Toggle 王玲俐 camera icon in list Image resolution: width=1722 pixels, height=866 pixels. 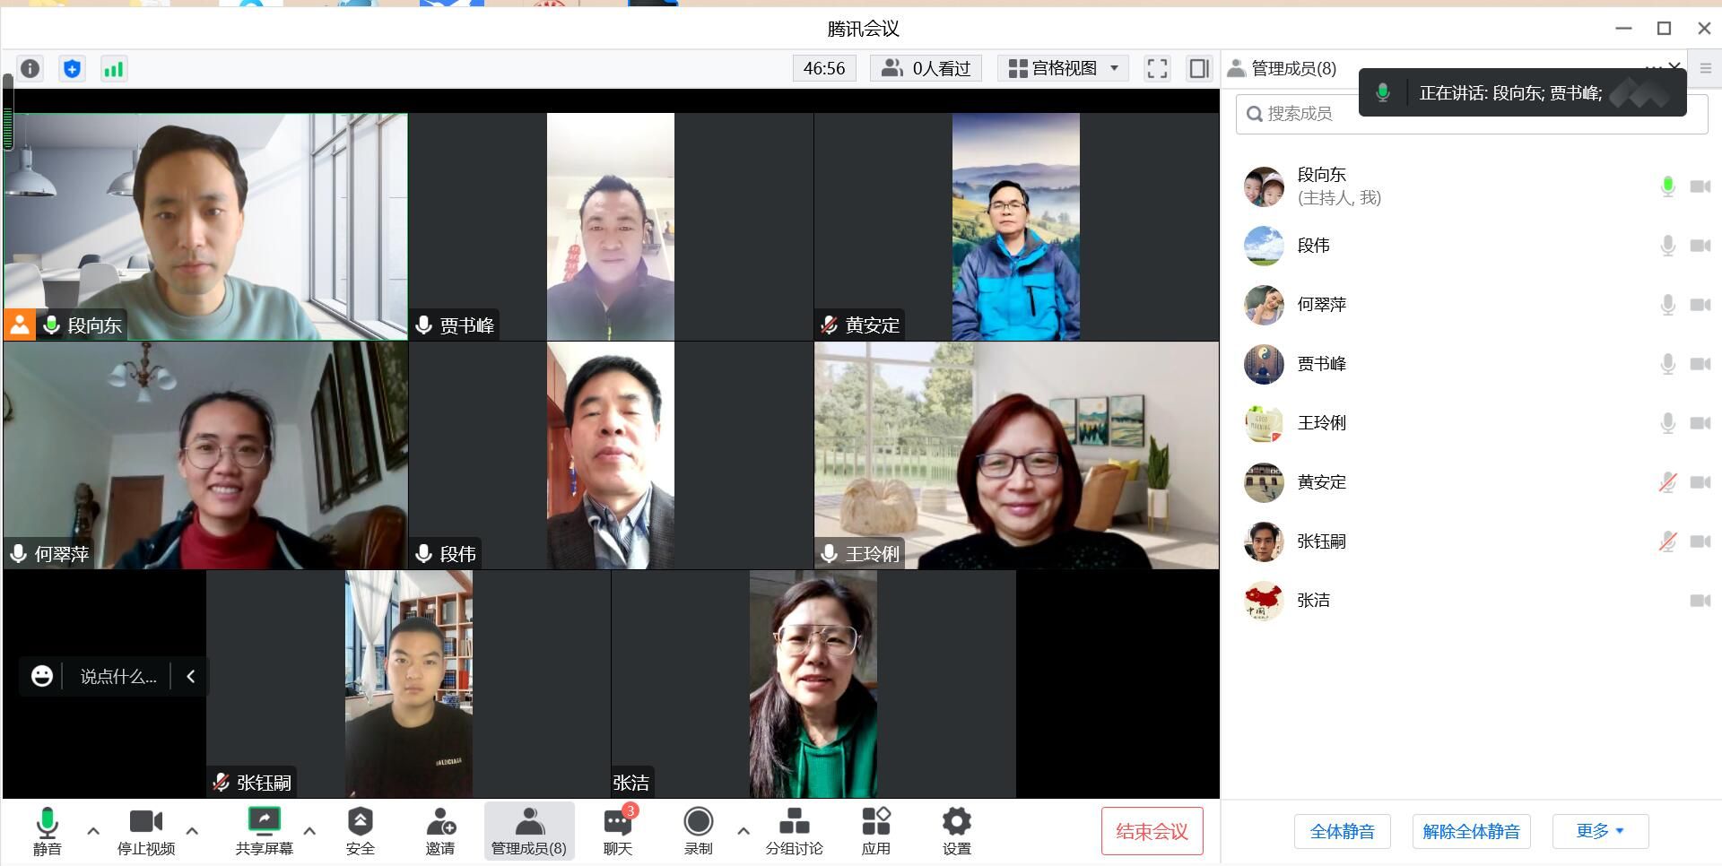click(1700, 423)
